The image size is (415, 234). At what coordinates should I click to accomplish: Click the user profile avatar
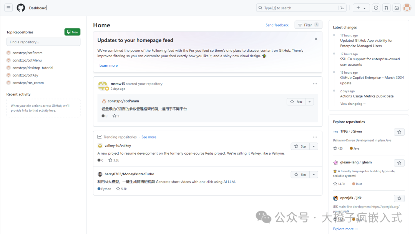click(407, 8)
